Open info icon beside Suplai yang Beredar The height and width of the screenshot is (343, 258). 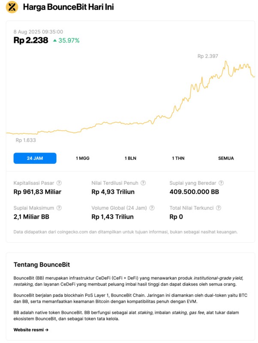(x=221, y=183)
